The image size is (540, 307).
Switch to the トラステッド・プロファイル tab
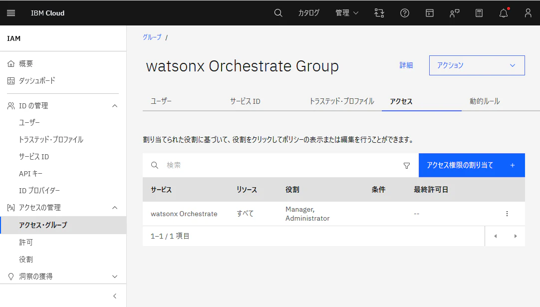coord(342,101)
